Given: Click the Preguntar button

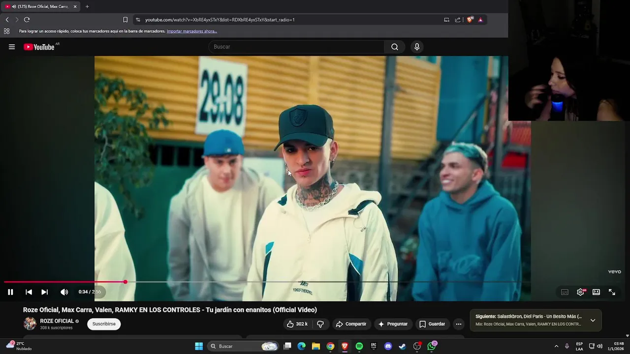Looking at the screenshot, I should [393, 324].
